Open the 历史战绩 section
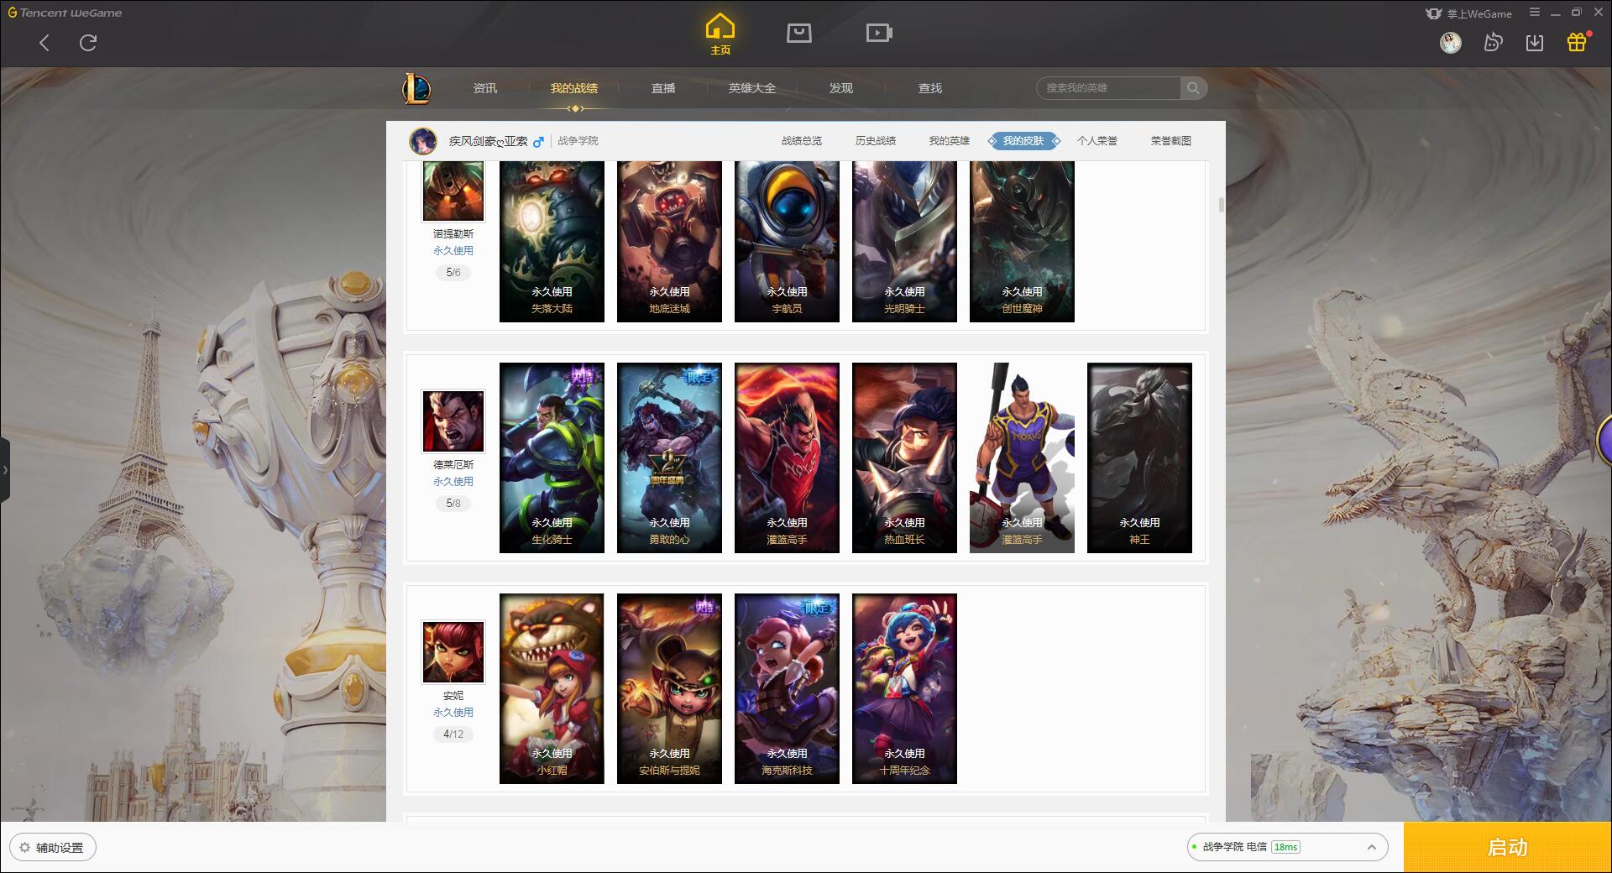The image size is (1612, 873). tap(876, 141)
